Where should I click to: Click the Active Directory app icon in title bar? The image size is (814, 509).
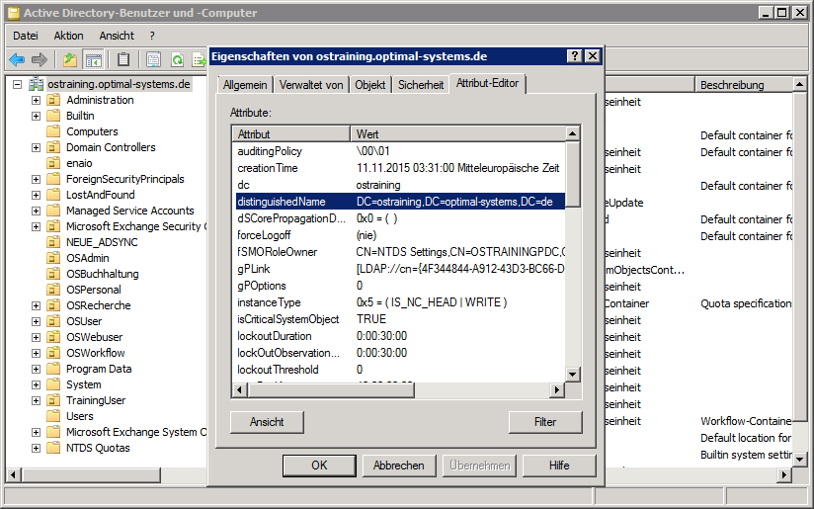tap(14, 13)
